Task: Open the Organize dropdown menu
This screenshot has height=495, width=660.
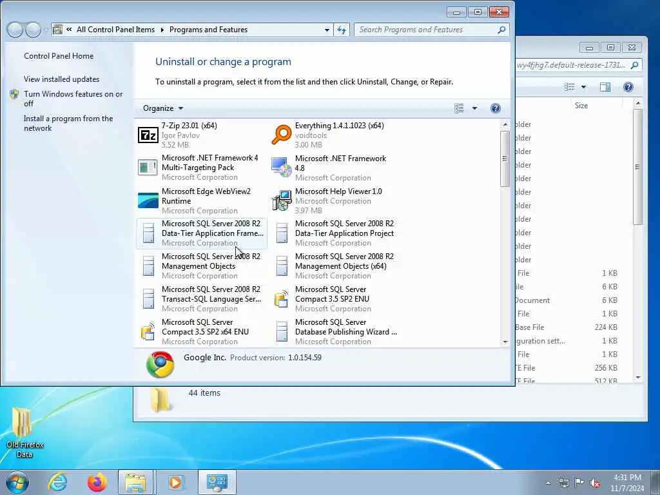Action: click(x=163, y=108)
